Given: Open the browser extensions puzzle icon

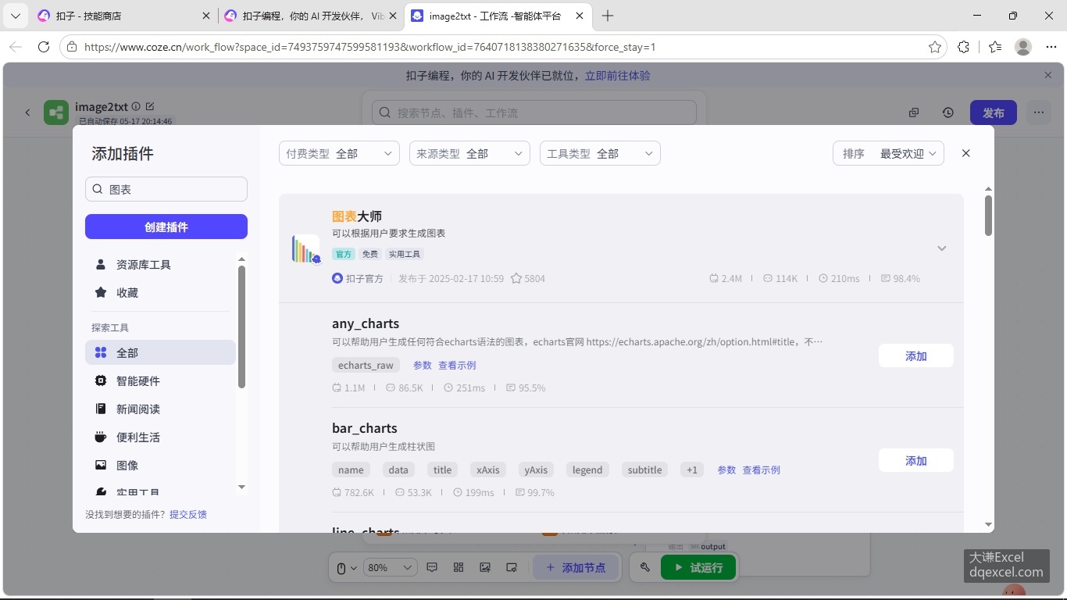Looking at the screenshot, I should [963, 47].
